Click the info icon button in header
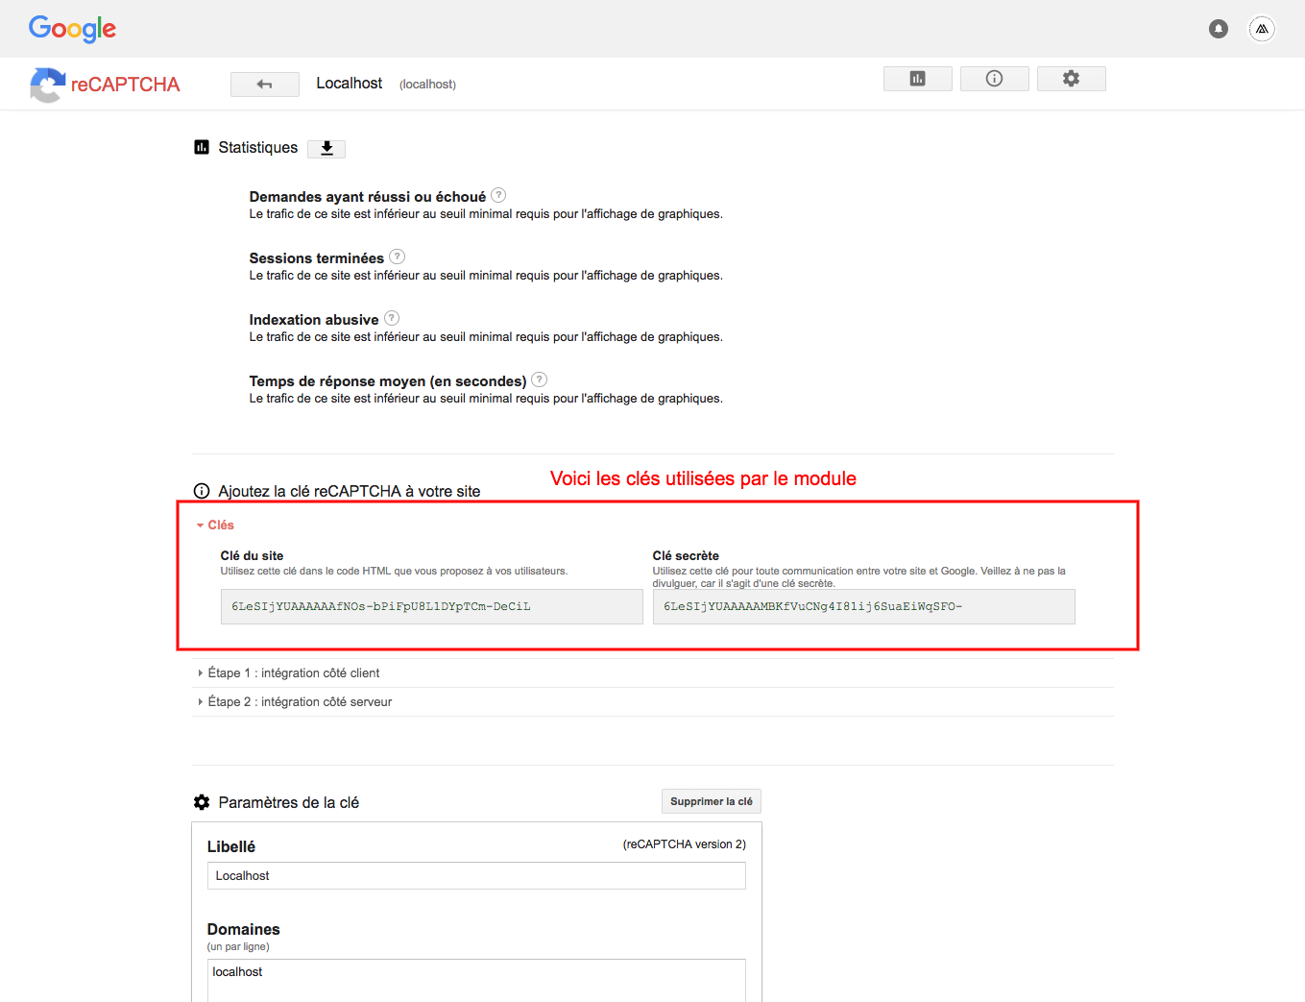This screenshot has height=1002, width=1305. coord(994,79)
